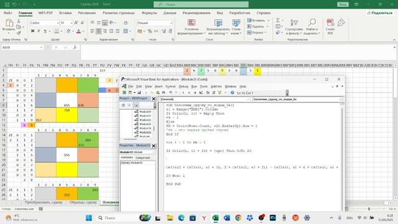The image size is (398, 224).
Task: Click Clear eraser icon in Editing group
Action: (278, 32)
